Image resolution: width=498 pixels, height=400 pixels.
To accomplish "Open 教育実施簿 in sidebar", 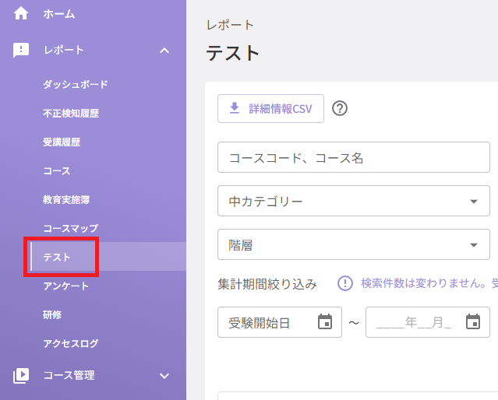I will [66, 199].
